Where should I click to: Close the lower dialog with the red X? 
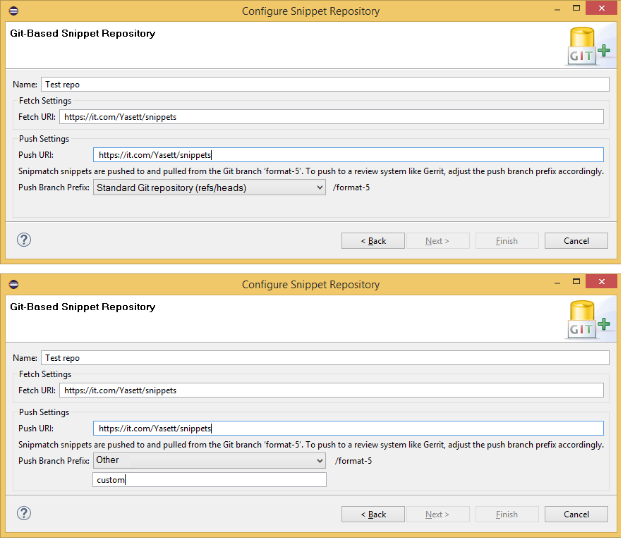(600, 283)
